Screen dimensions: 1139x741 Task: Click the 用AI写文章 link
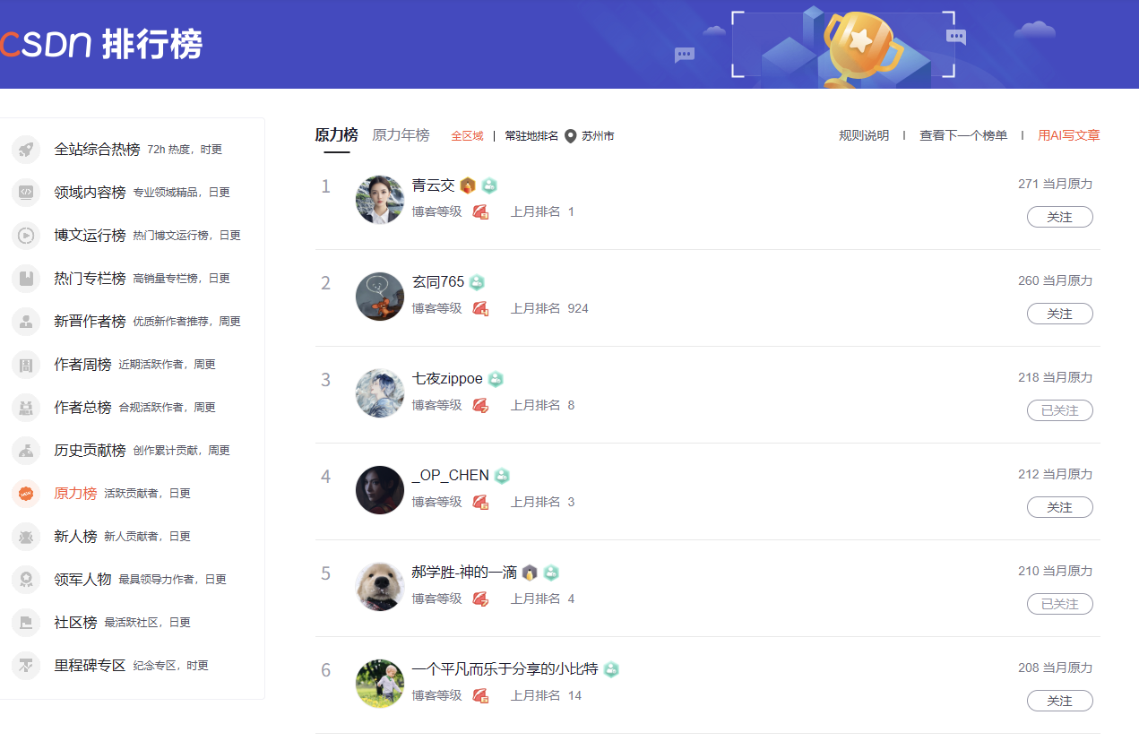[x=1069, y=136]
